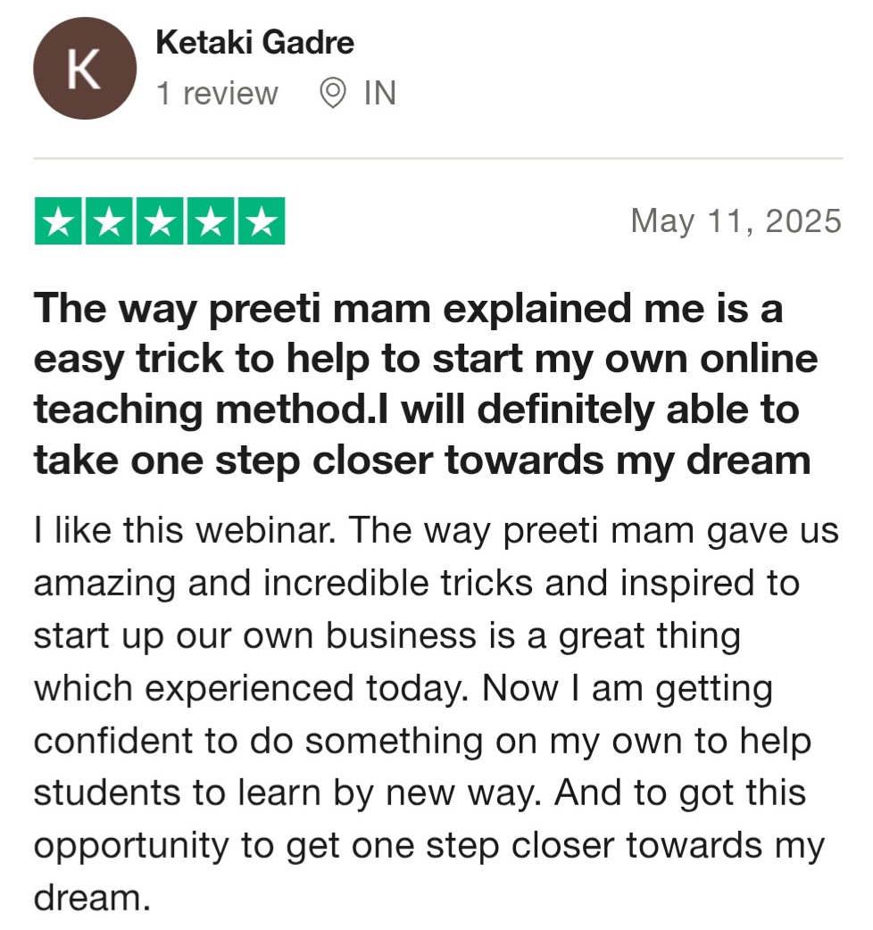Click the second green rating star

109,221
